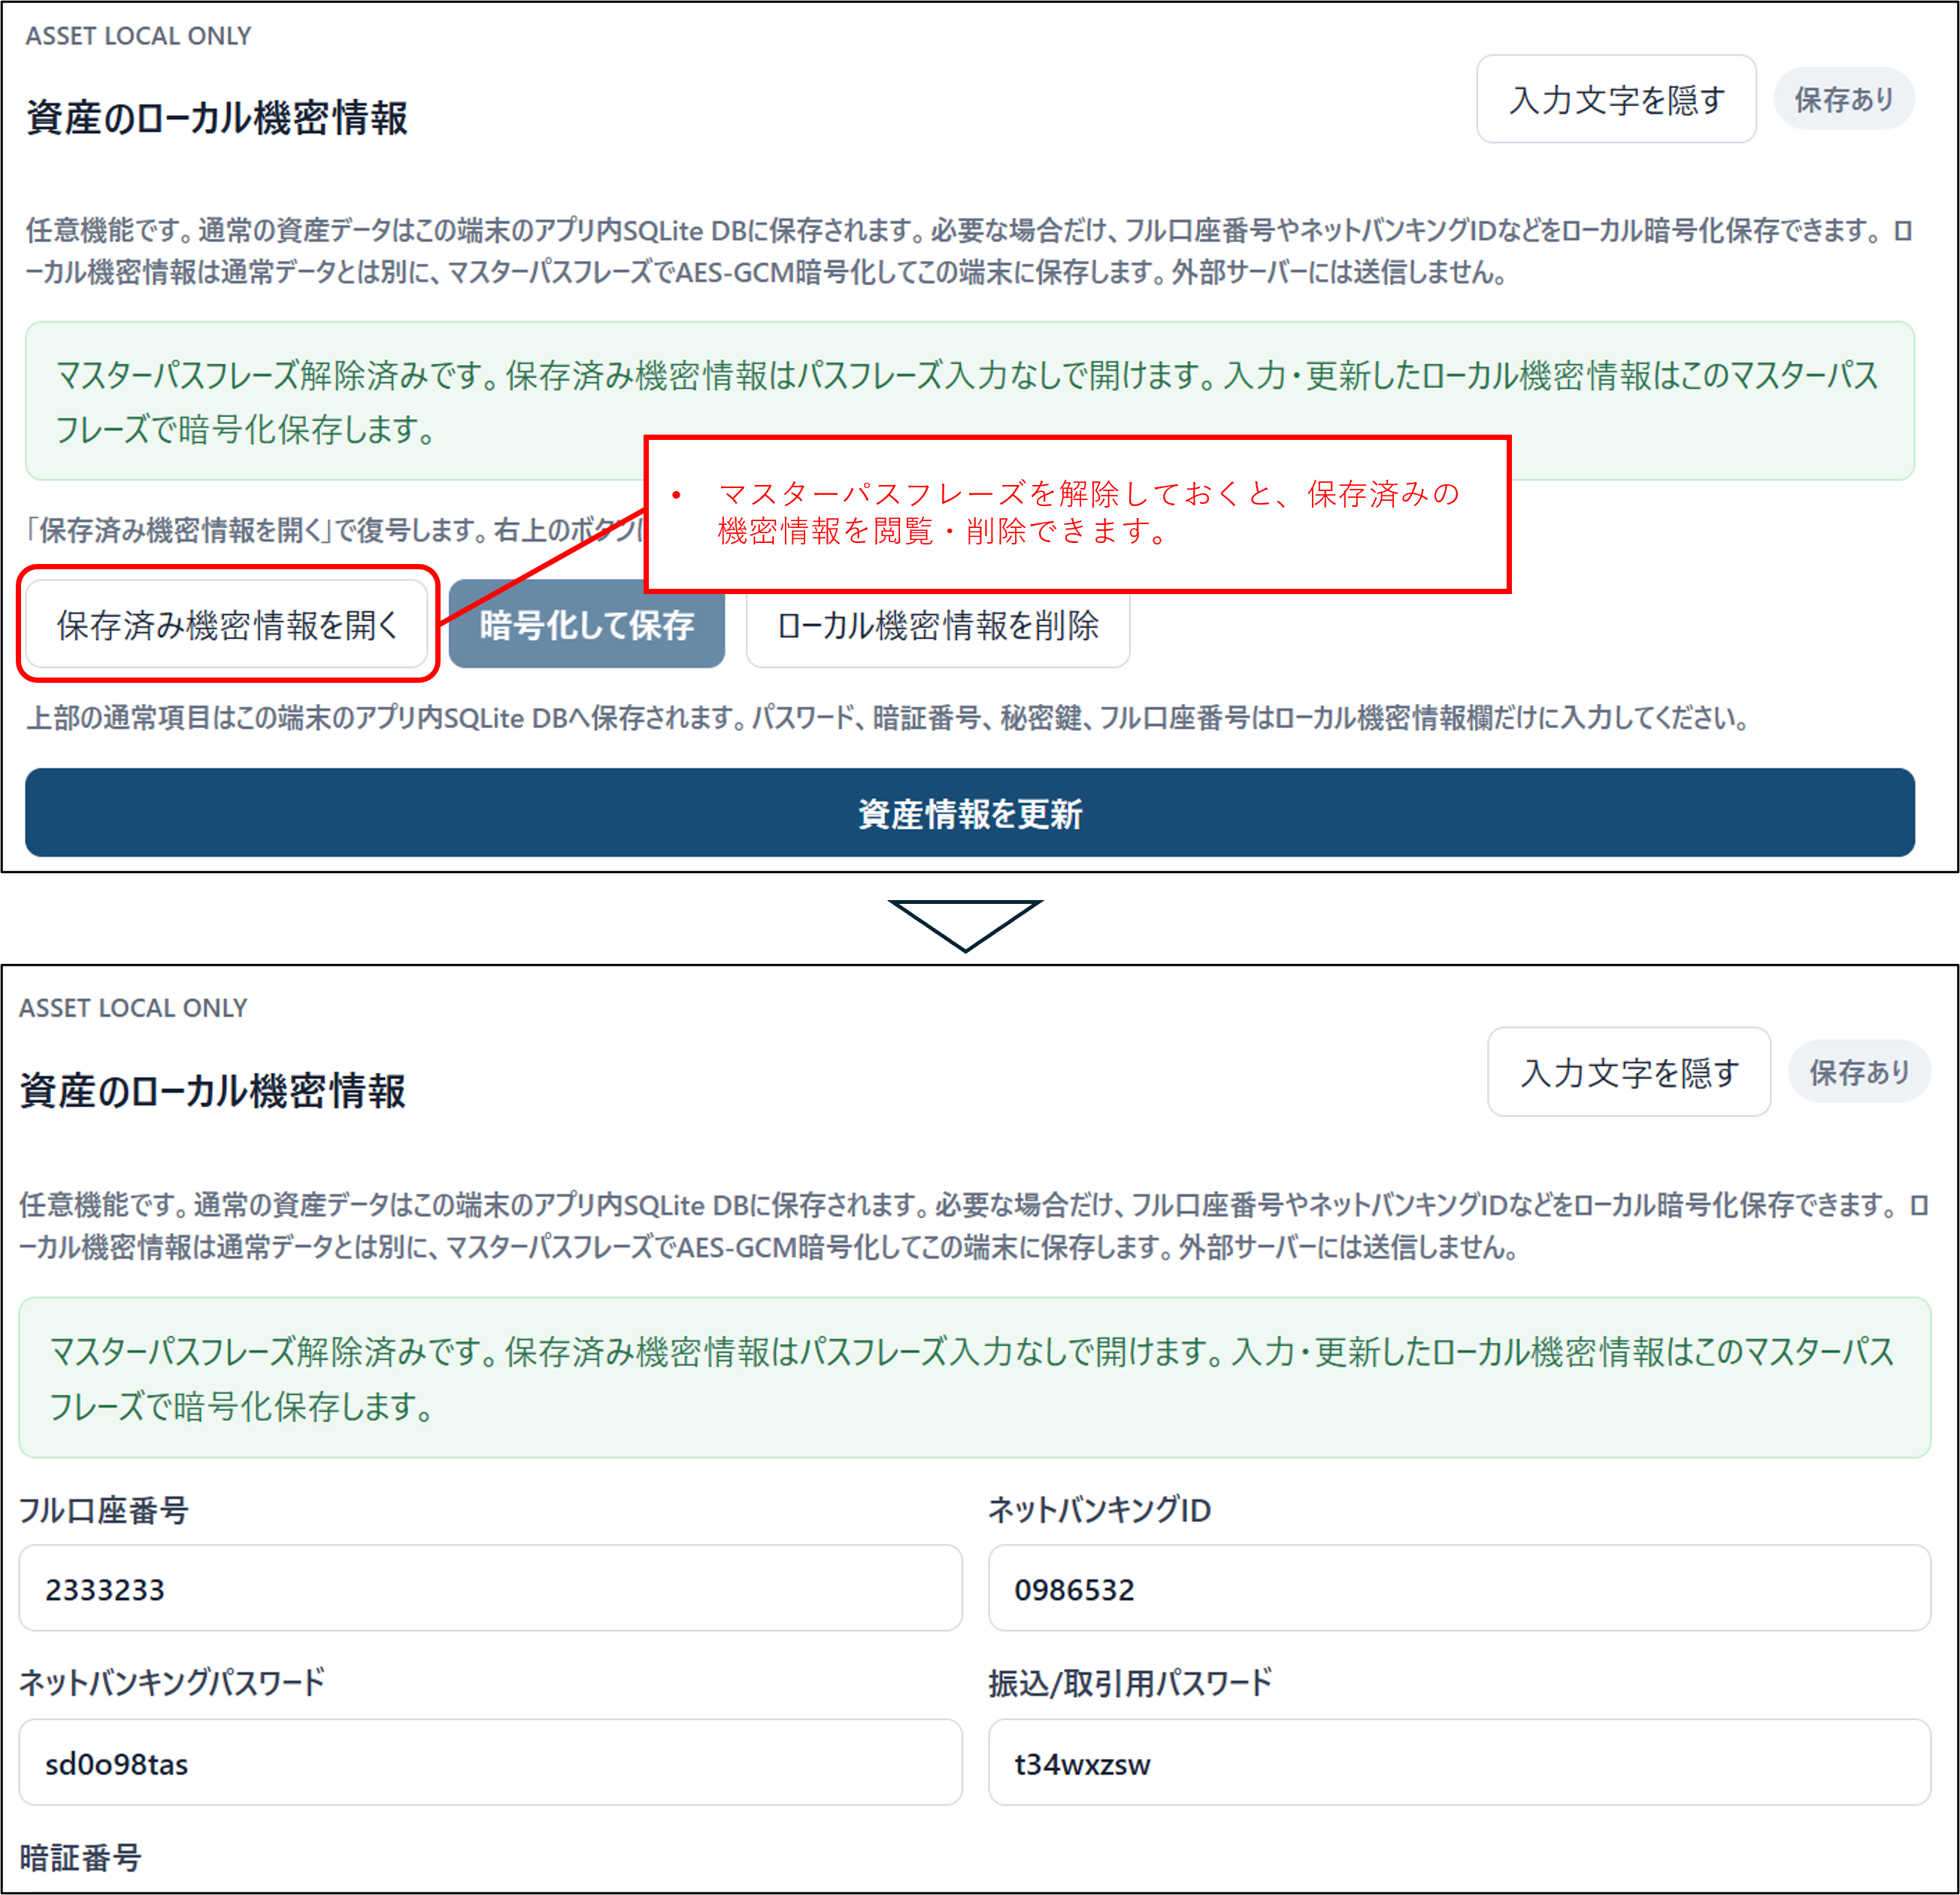Screen dimensions: 1960x1895
Task: Click the ネットバンキングID label
Action: [x=1099, y=1509]
